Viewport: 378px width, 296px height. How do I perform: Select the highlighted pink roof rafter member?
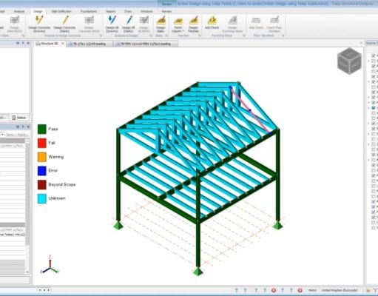click(250, 110)
